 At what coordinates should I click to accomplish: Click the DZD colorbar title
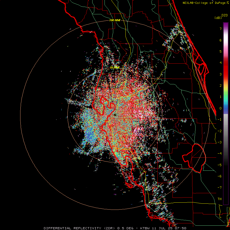225,15
